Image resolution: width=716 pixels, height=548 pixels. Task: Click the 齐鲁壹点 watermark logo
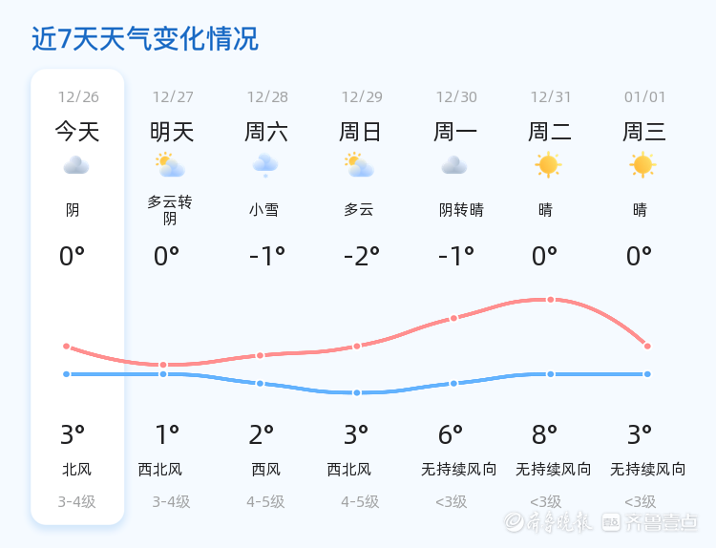(662, 521)
